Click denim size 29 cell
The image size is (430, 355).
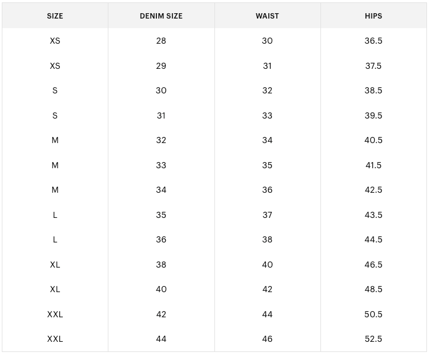(161, 66)
